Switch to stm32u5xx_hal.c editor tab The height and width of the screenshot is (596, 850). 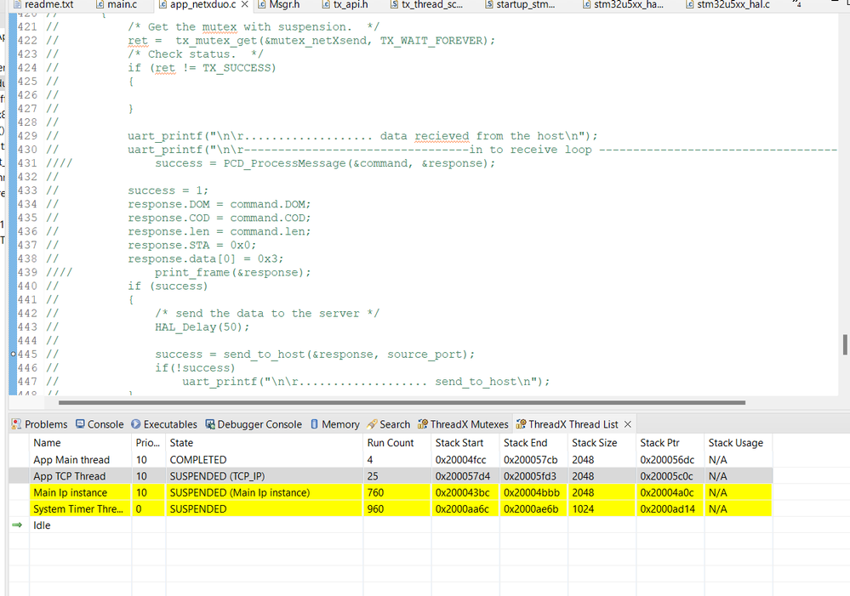point(727,5)
